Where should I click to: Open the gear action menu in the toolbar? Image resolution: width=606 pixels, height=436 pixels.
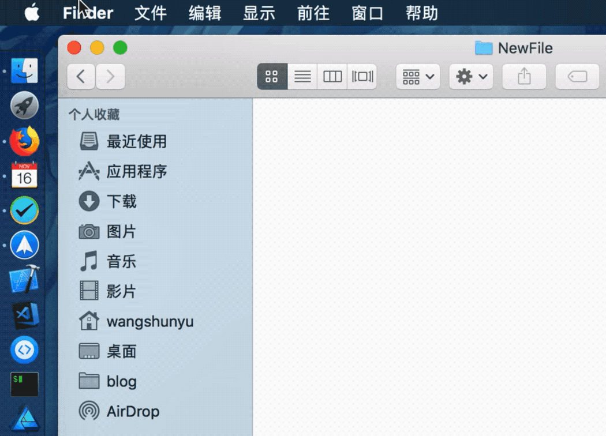tap(470, 76)
